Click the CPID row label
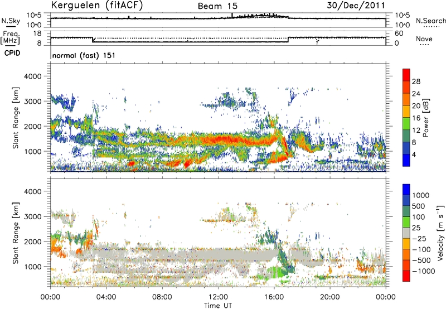Screen dimensions: 446x309 [x=12, y=53]
